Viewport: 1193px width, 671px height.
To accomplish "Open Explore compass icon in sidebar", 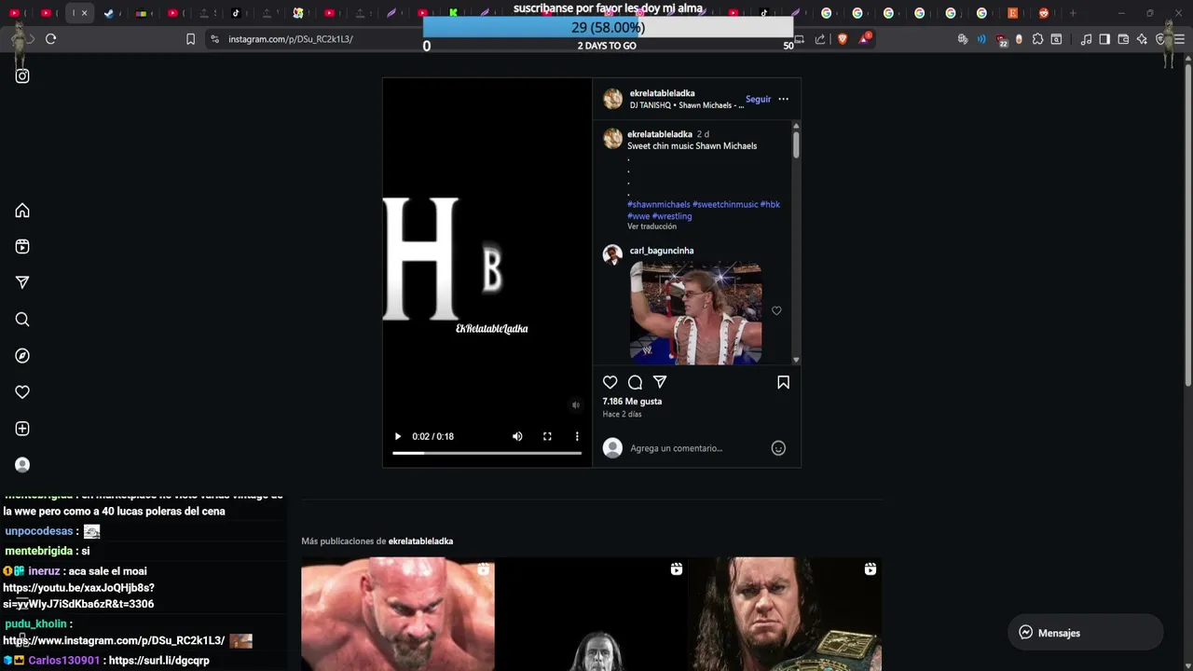I will point(22,356).
